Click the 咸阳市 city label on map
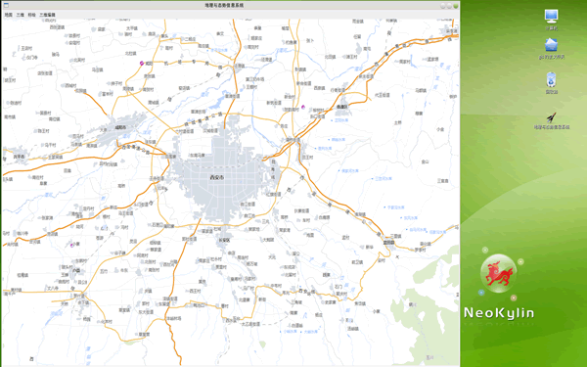Viewport: 587px width, 367px height. [120, 127]
